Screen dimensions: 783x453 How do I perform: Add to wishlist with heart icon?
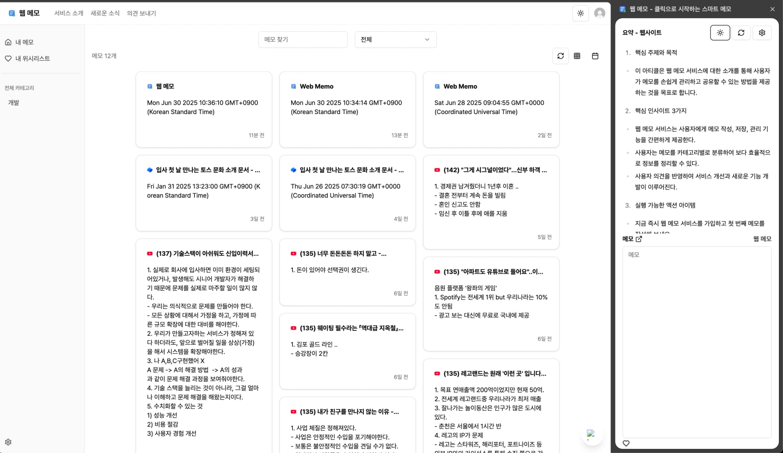626,443
